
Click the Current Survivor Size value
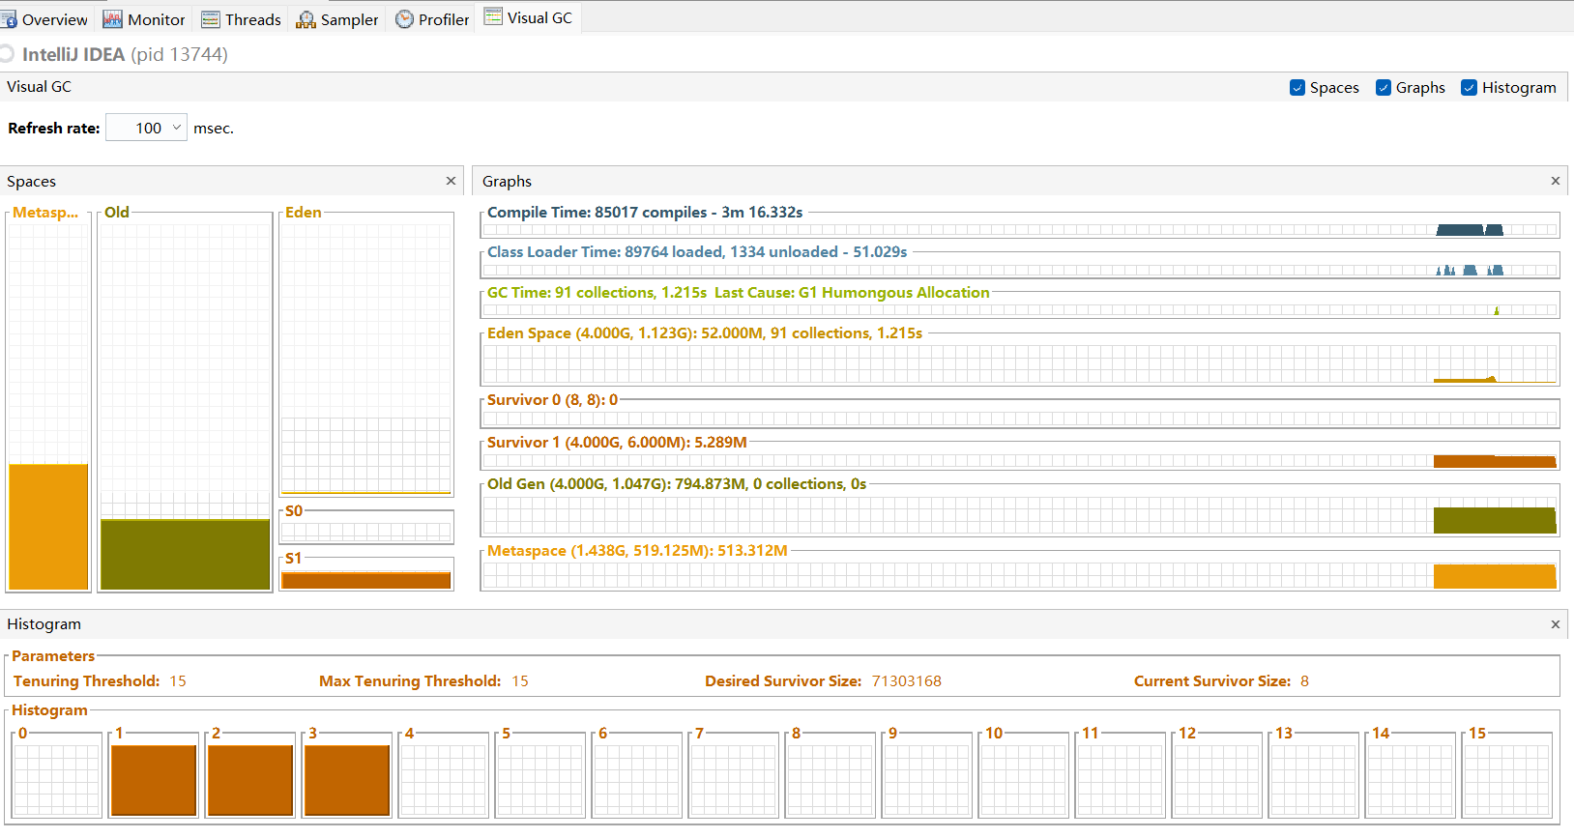click(x=1304, y=681)
